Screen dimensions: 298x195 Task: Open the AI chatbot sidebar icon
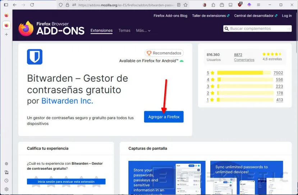coord(6,164)
